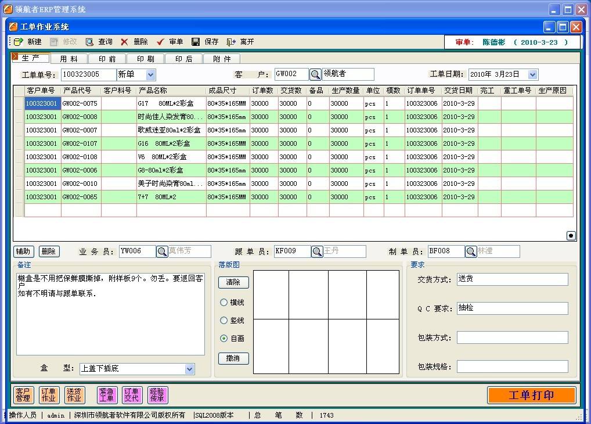Select the 横线 radio option
This screenshot has height=424, width=591.
pyautogui.click(x=224, y=303)
